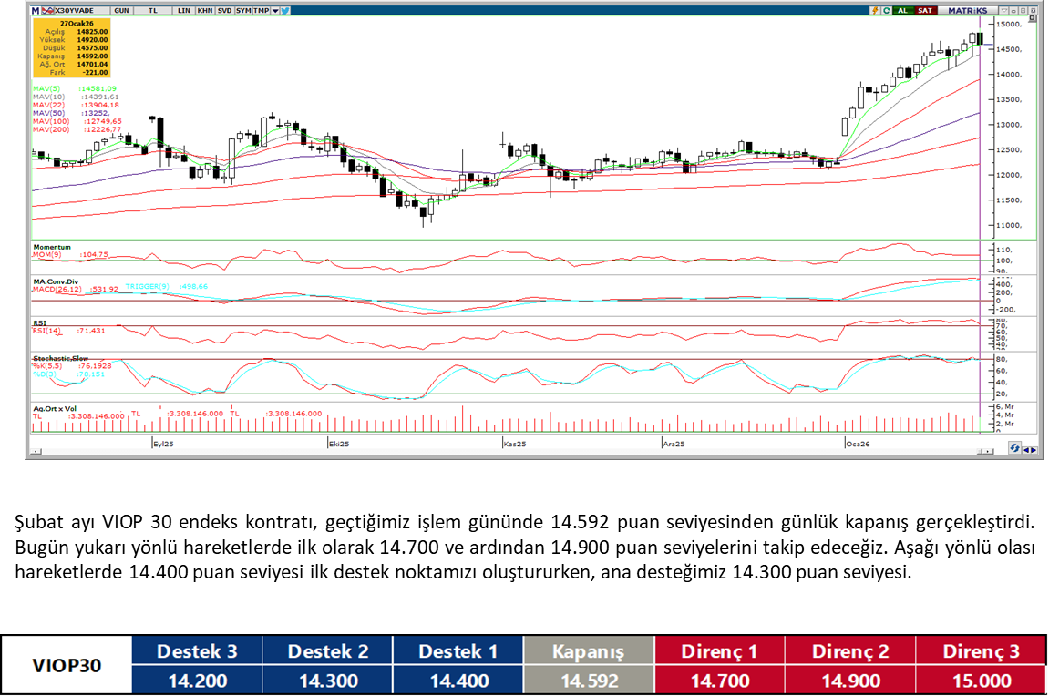
Task: Open the SYM symbol menu
Action: coord(243,10)
